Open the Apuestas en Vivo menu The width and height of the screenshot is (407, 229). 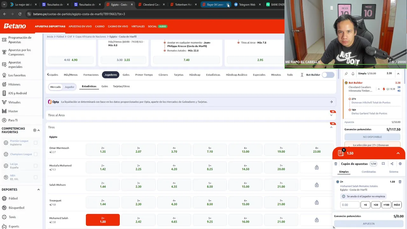pos(80,26)
